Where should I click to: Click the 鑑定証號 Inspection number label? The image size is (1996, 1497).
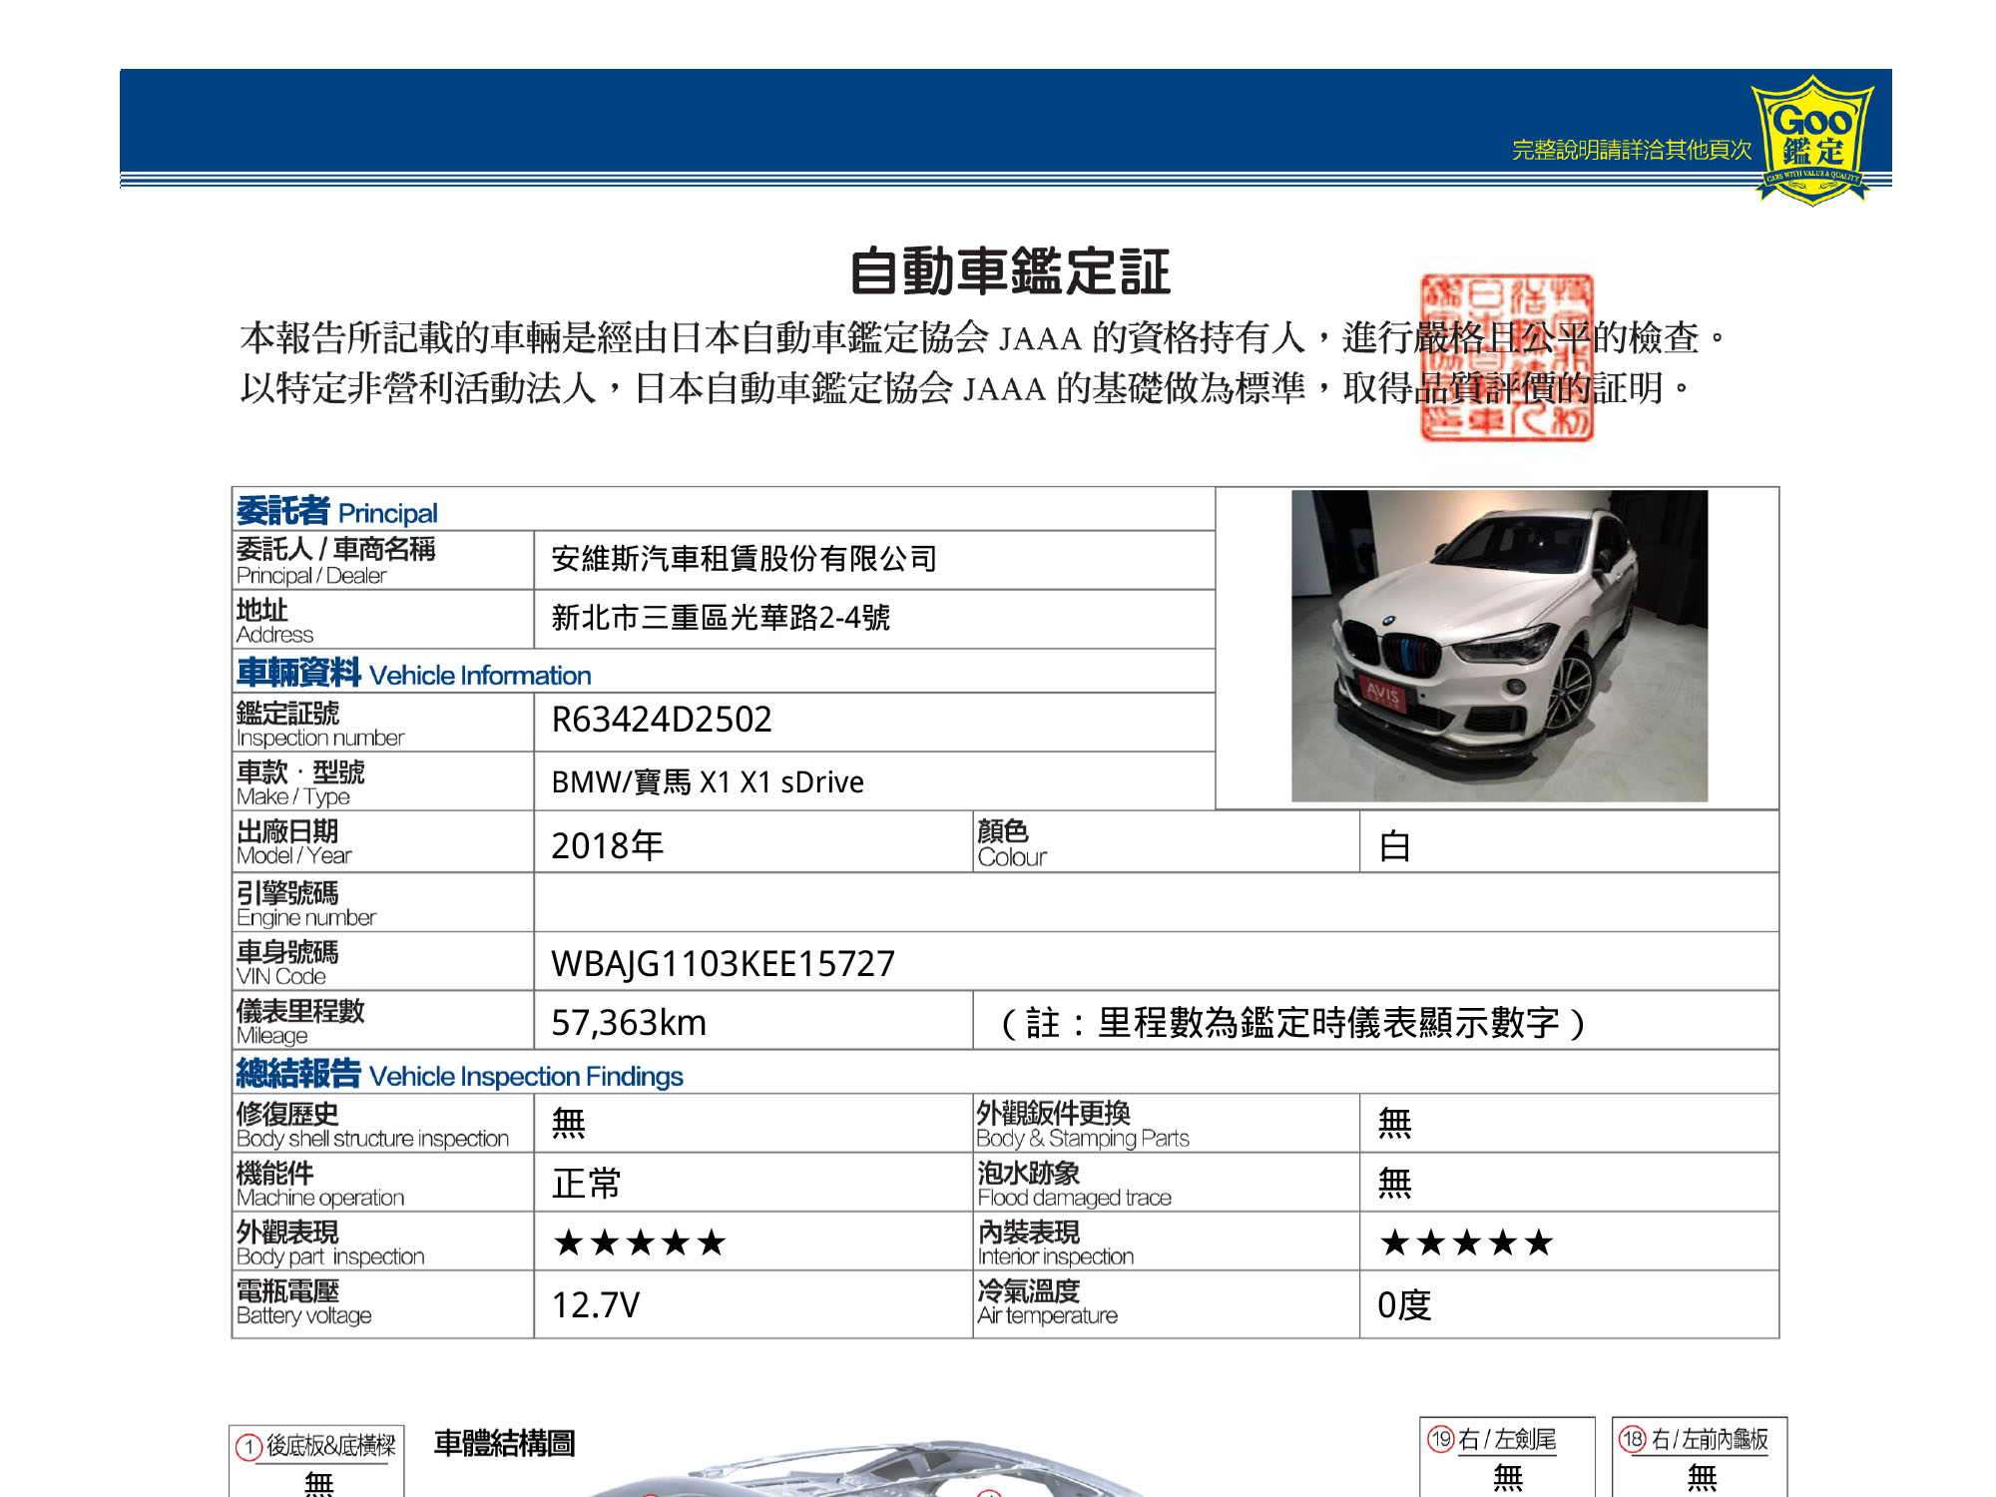(x=319, y=725)
